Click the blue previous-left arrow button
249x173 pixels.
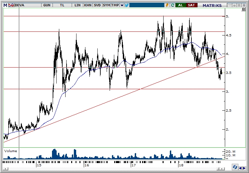pyautogui.click(x=241, y=168)
